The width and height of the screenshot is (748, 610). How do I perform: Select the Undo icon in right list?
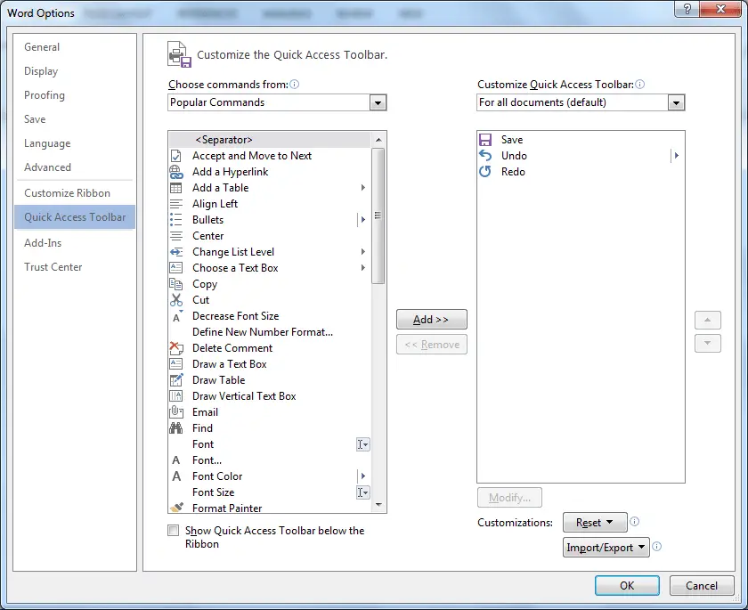485,156
